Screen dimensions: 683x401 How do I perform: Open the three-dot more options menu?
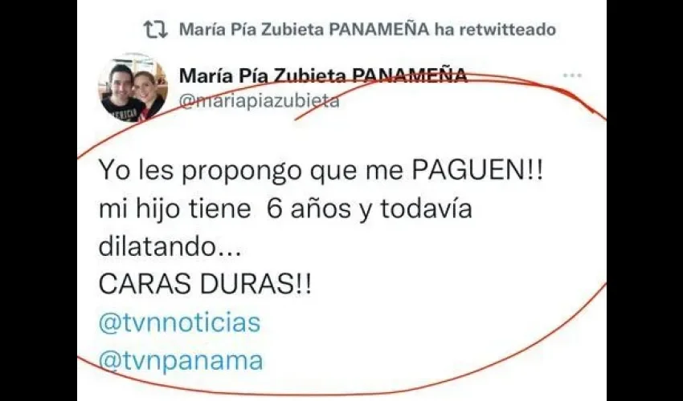(572, 75)
